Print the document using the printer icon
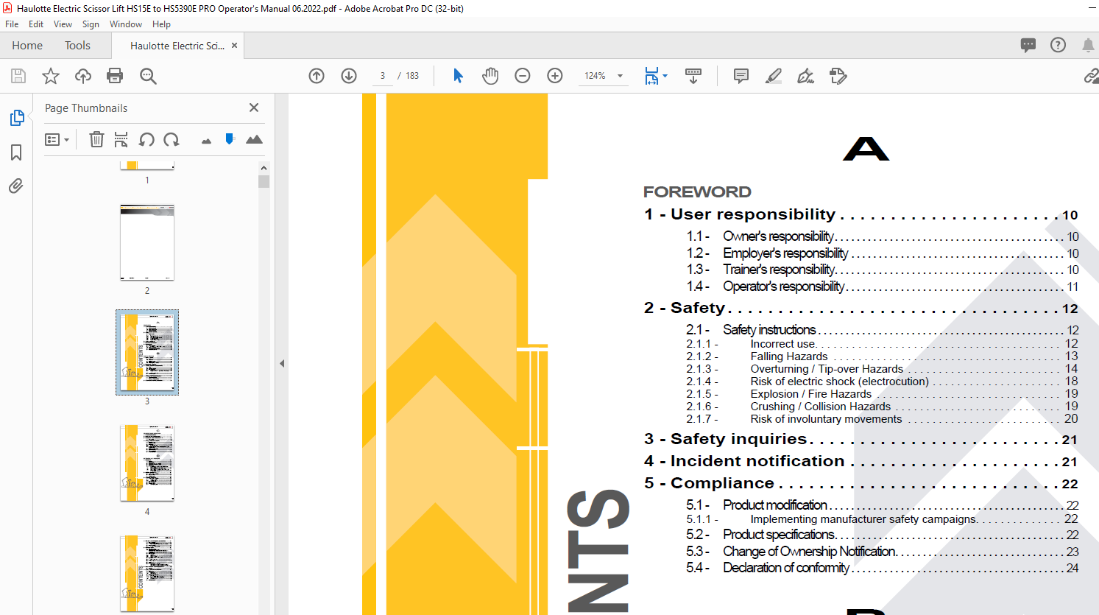1099x615 pixels. (115, 76)
